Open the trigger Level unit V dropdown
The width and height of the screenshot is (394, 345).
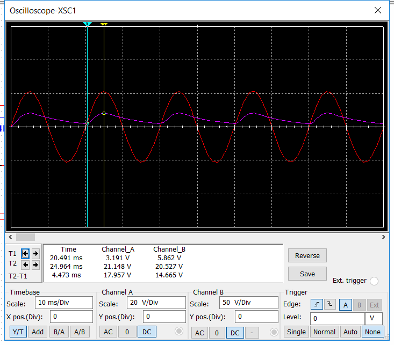373,318
